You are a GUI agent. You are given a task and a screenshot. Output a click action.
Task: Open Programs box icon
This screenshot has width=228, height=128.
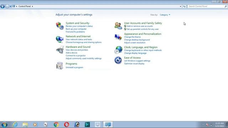[x=59, y=65]
